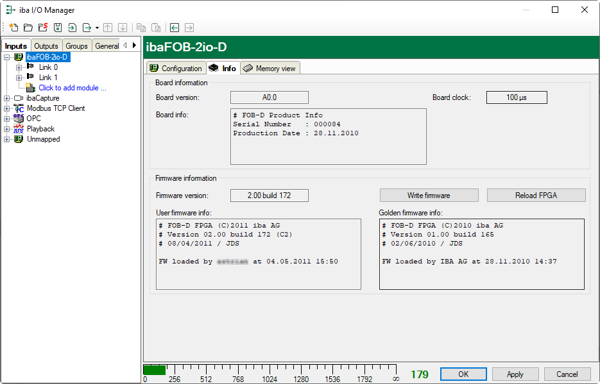Switch to the Outputs tab
Viewport: 600px width, 384px height.
[46, 46]
